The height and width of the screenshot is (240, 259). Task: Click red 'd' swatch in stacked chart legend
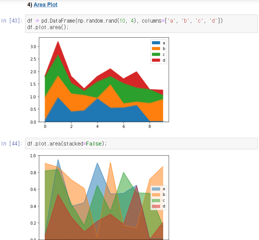pyautogui.click(x=156, y=60)
